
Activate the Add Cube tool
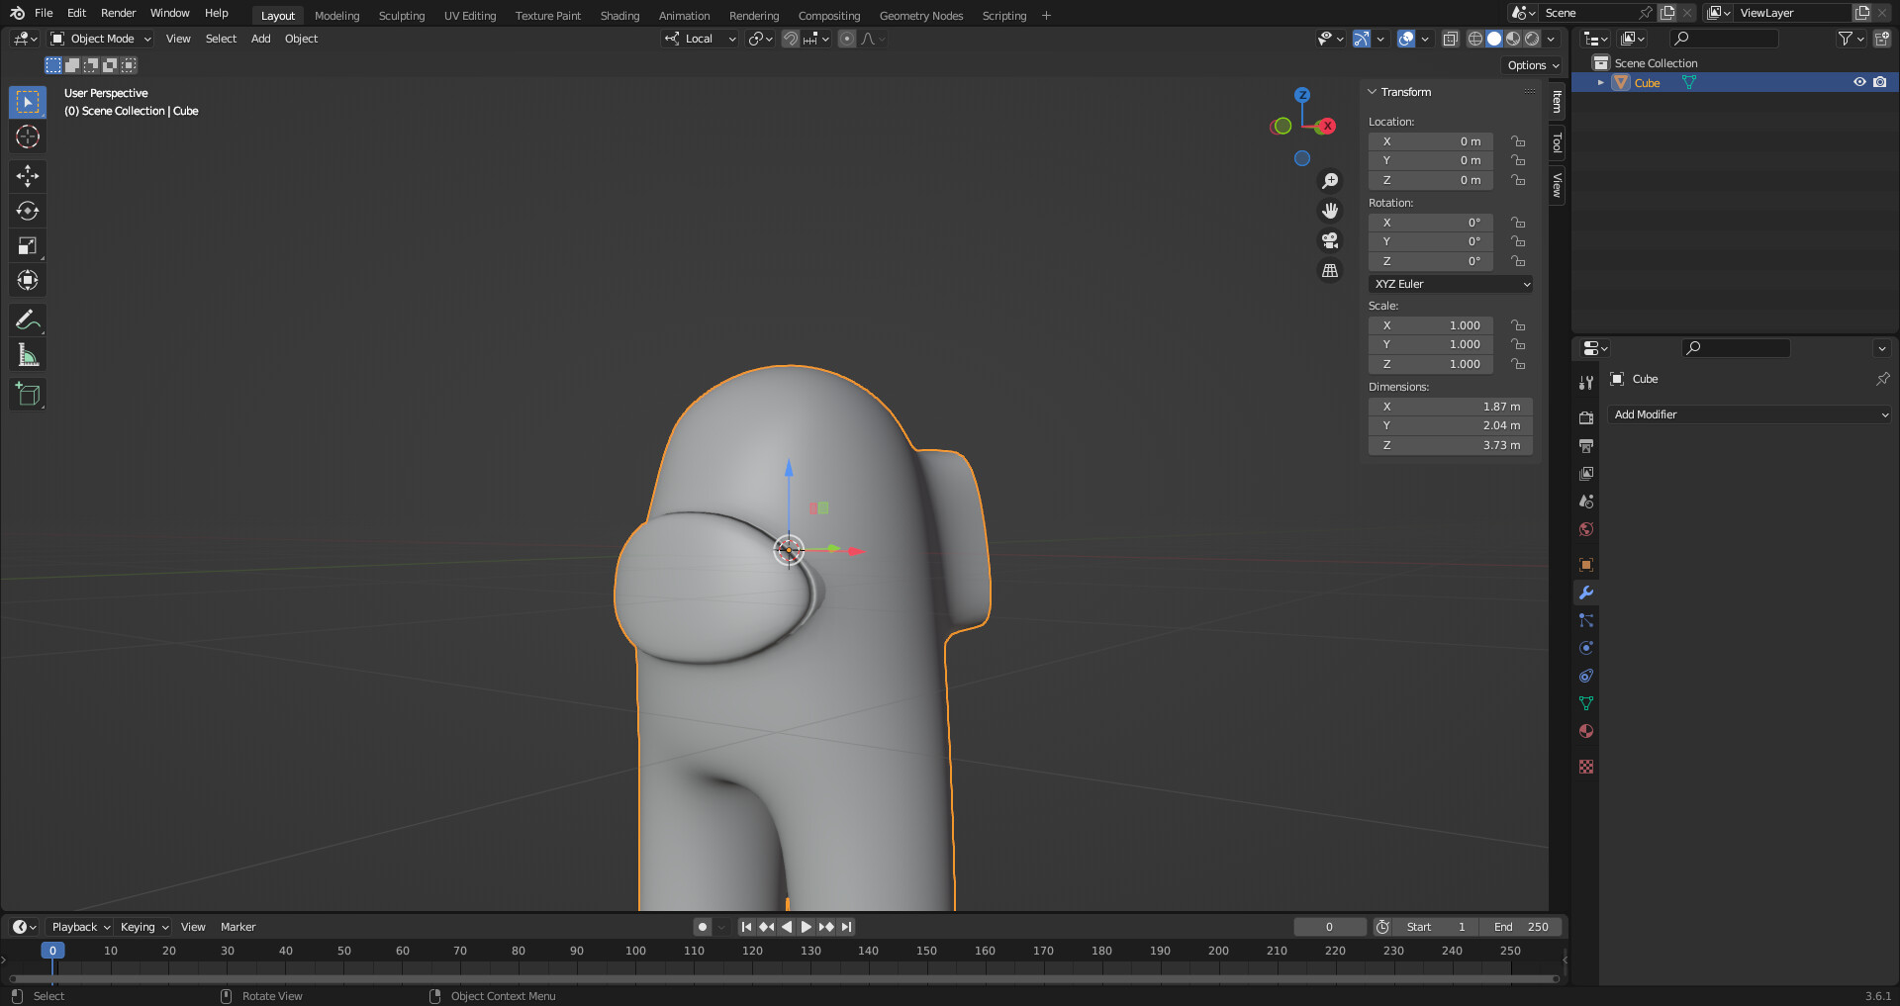click(x=28, y=395)
